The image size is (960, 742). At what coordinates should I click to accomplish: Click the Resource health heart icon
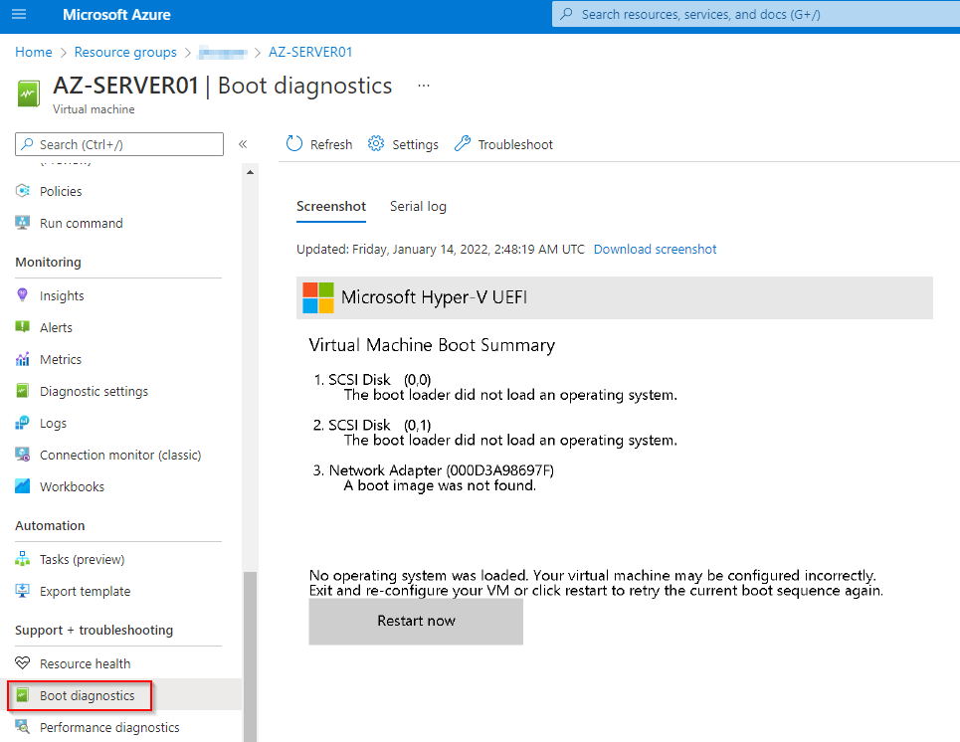[22, 662]
